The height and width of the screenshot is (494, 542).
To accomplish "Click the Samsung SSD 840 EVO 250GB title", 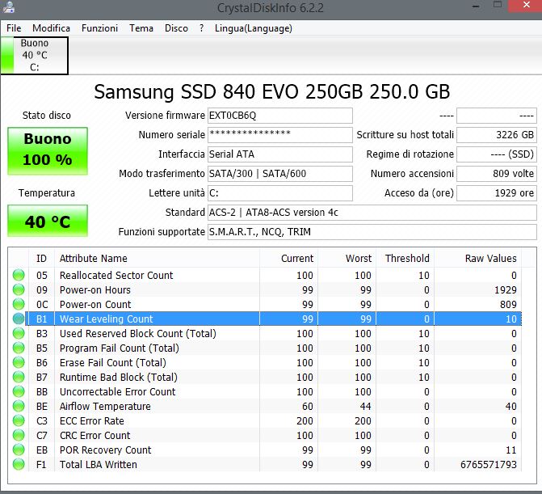I will pos(271,92).
